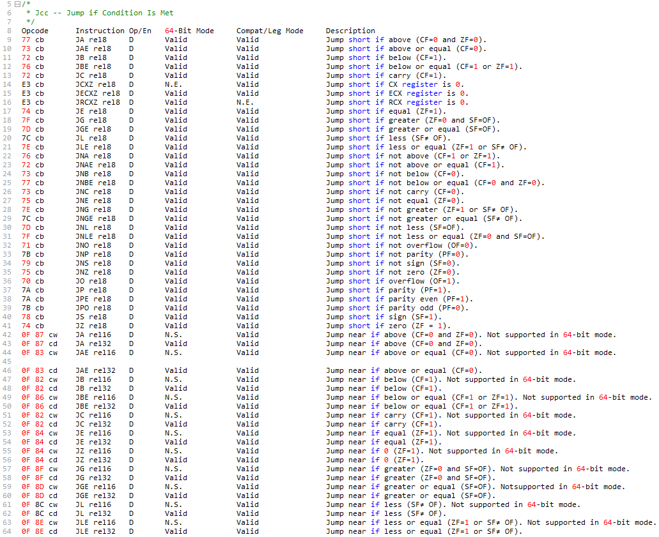Viewport: 659px width, 537px height.
Task: Click the word 'short' on the JA rel8 line
Action: point(359,39)
